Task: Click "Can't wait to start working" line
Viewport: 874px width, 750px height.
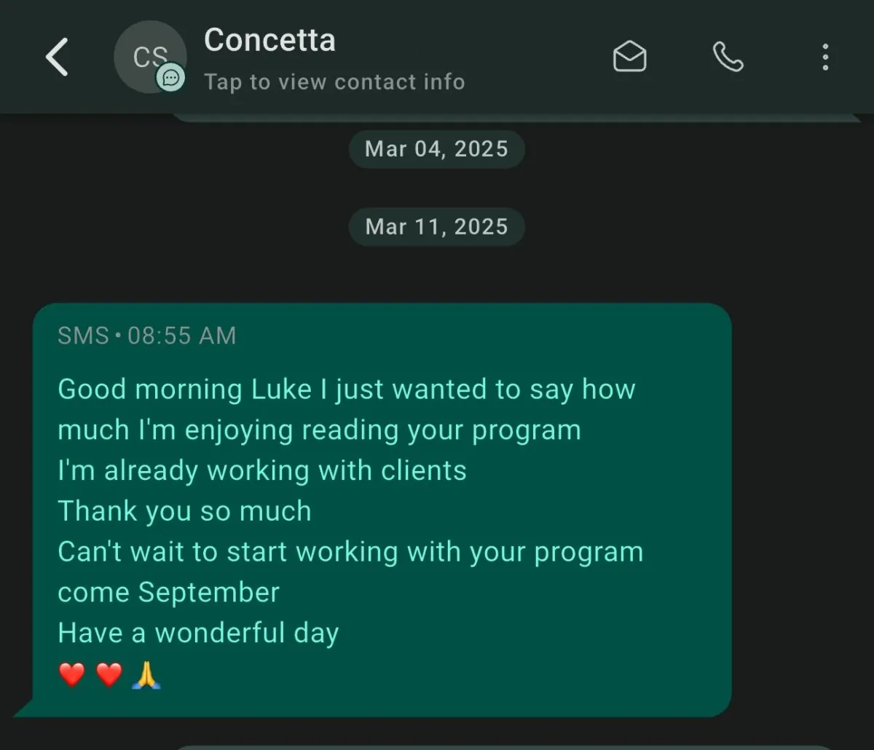Action: (x=350, y=552)
